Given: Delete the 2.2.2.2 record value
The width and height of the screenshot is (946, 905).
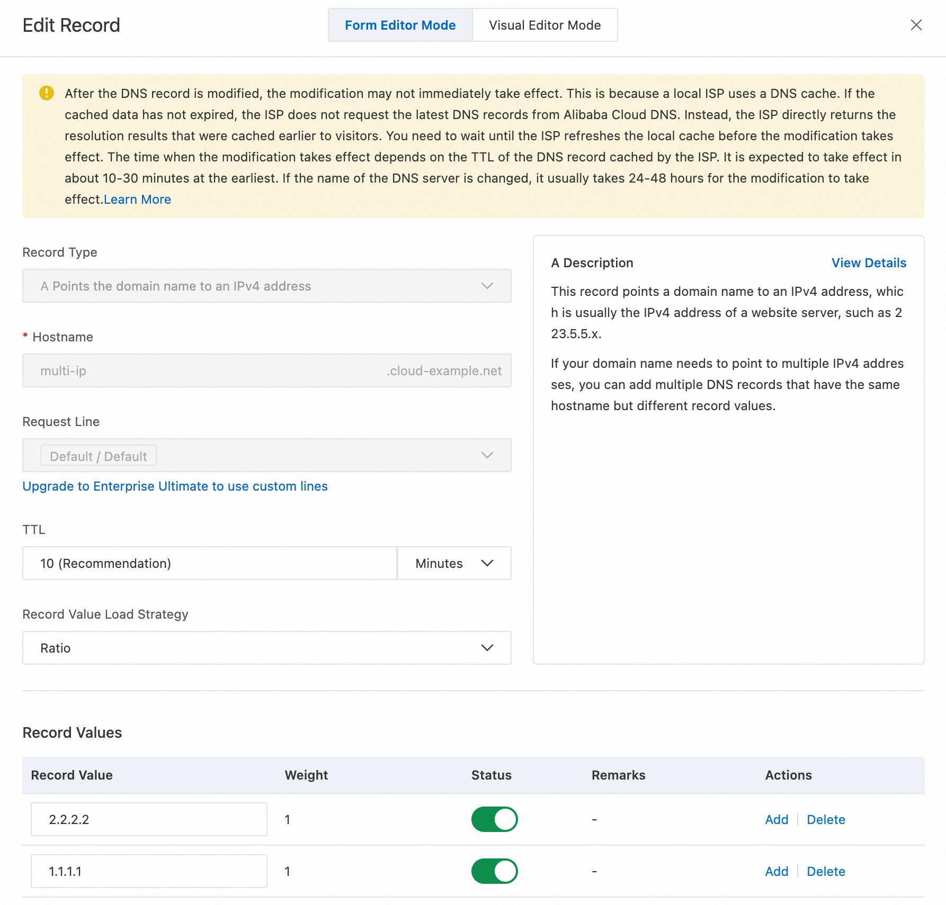Looking at the screenshot, I should pyautogui.click(x=826, y=819).
